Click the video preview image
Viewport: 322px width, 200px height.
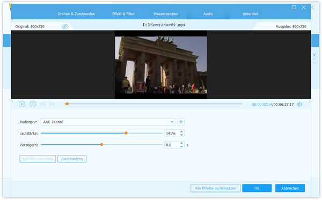point(161,65)
